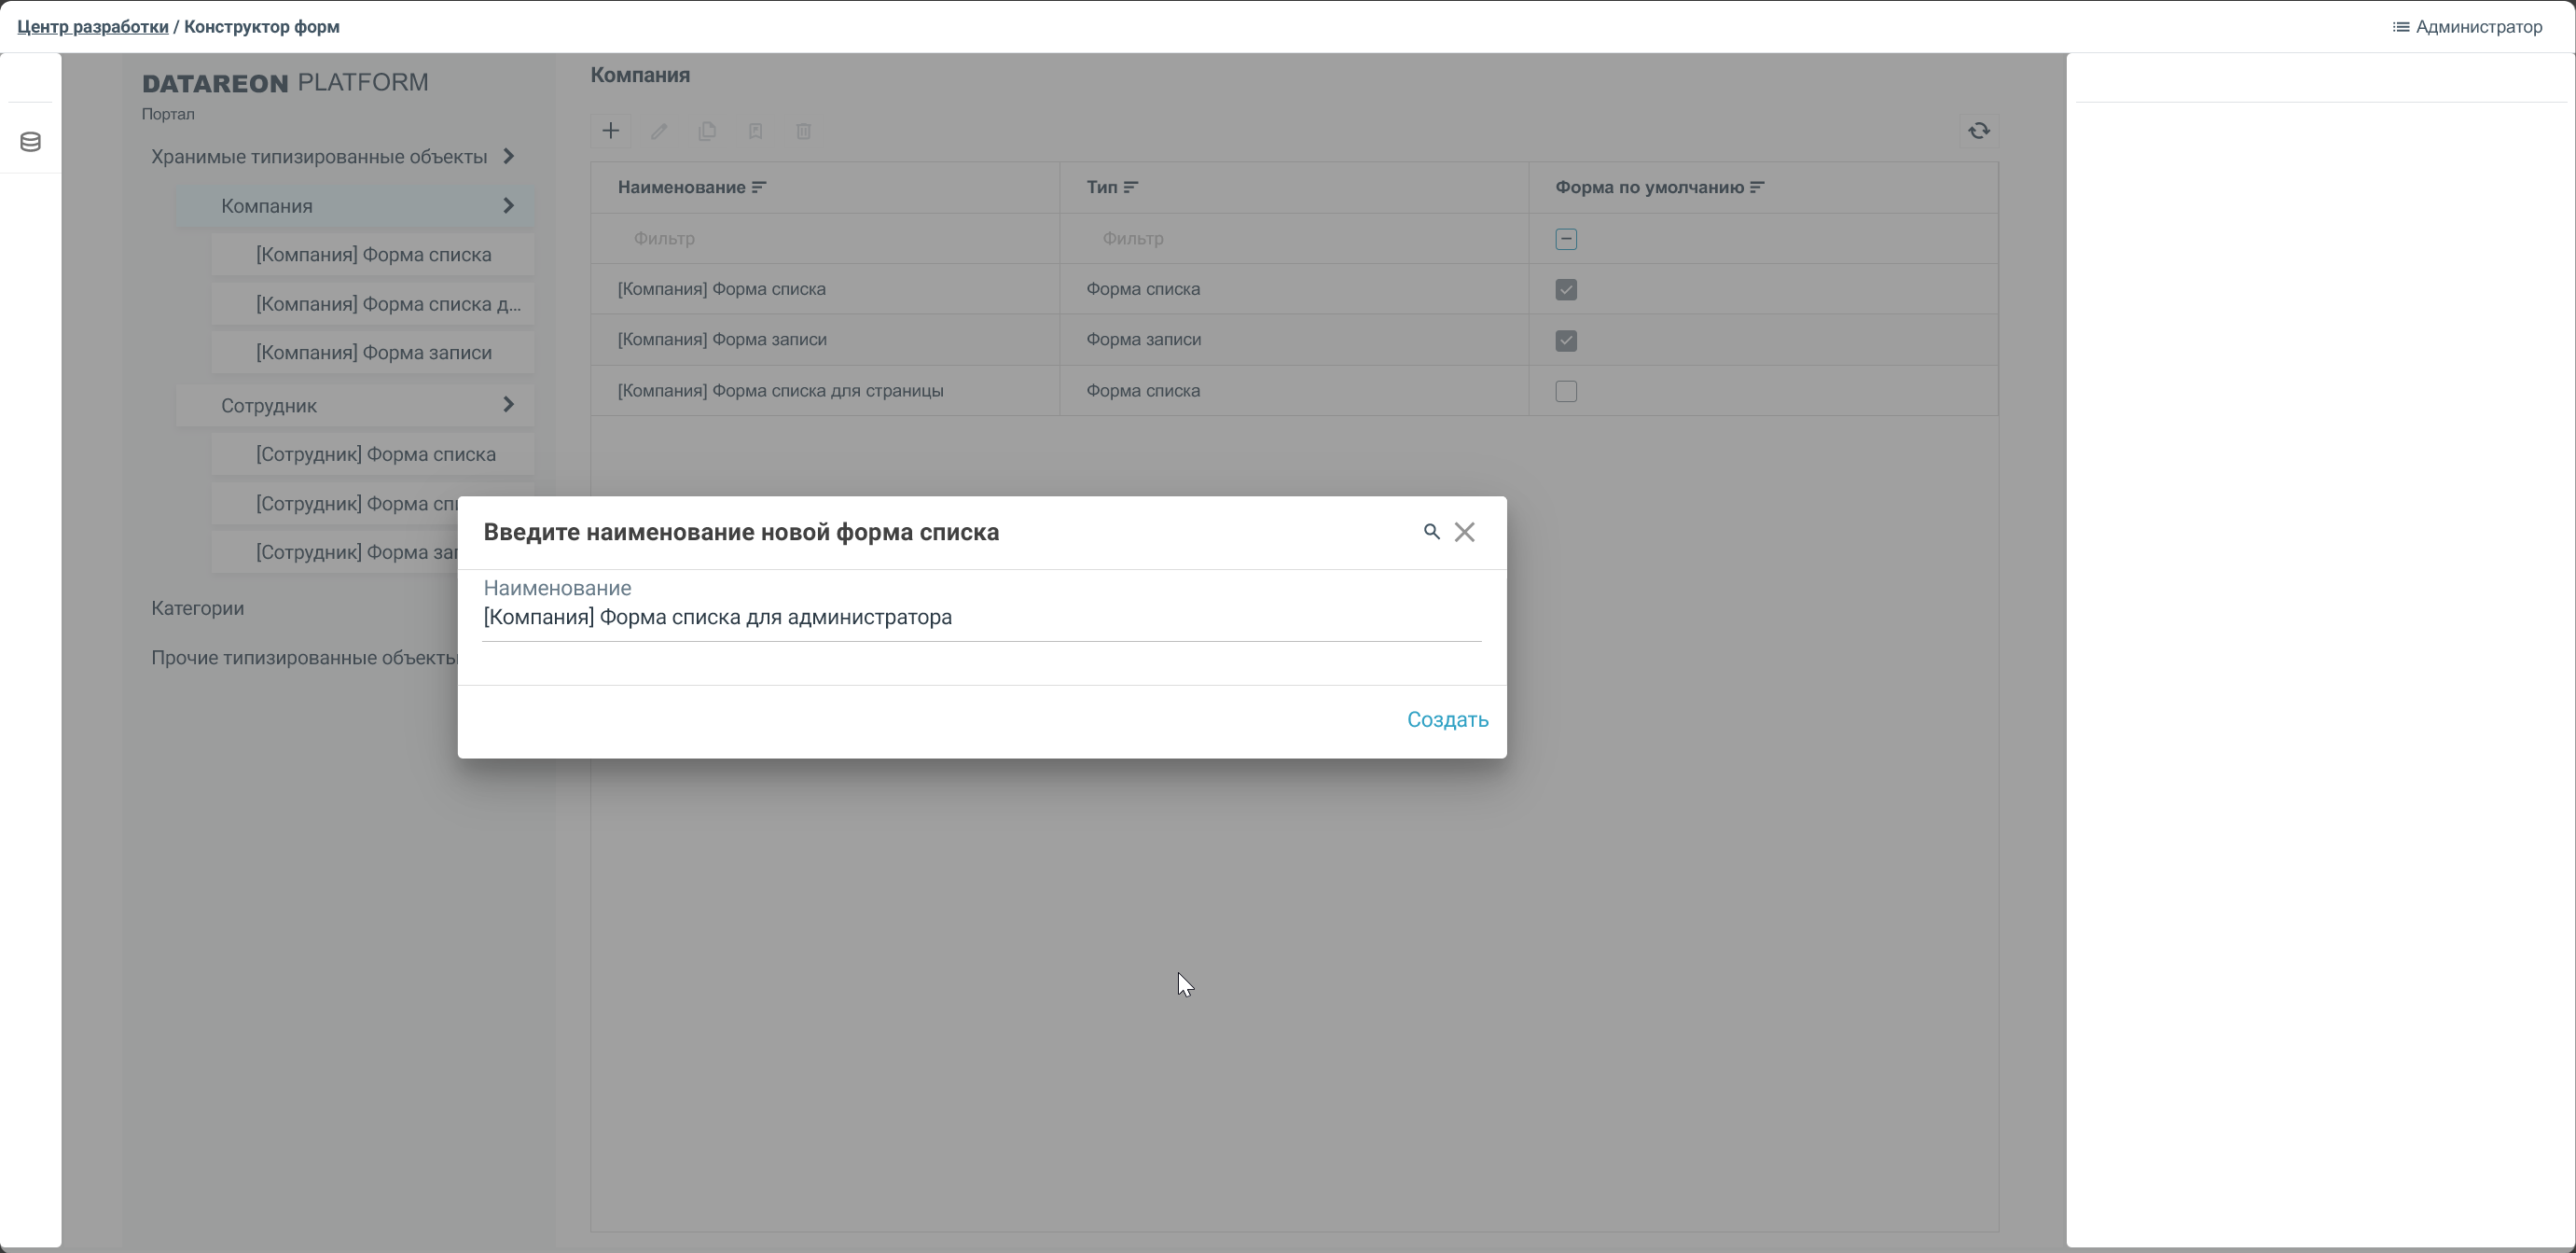Click the bookmark default-form icon in toolbar
Image resolution: width=2576 pixels, height=1253 pixels.
[755, 131]
